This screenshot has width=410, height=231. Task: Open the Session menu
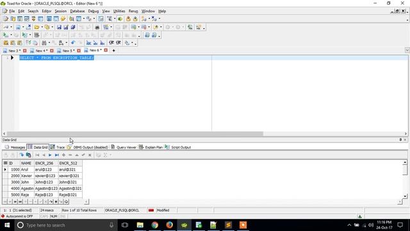point(60,12)
